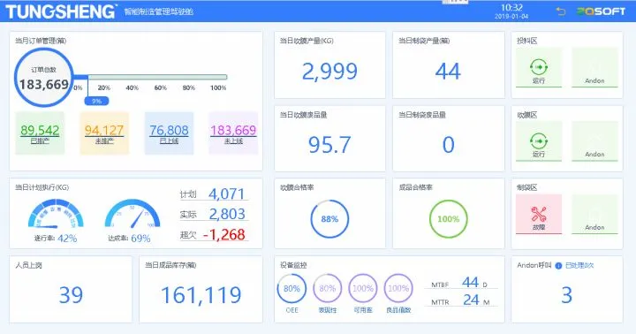Click the feeding area running status icon
This screenshot has width=636, height=334.
539,67
